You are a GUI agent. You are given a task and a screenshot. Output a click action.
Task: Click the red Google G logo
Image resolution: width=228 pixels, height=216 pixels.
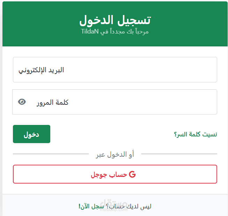point(132,174)
